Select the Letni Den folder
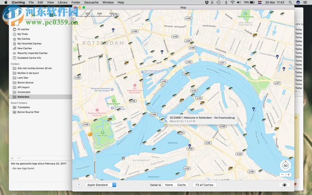The height and width of the screenshot is (195, 312). 23,78
